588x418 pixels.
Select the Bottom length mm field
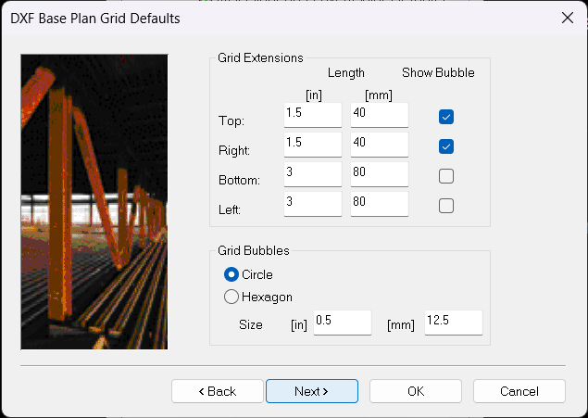pyautogui.click(x=379, y=174)
